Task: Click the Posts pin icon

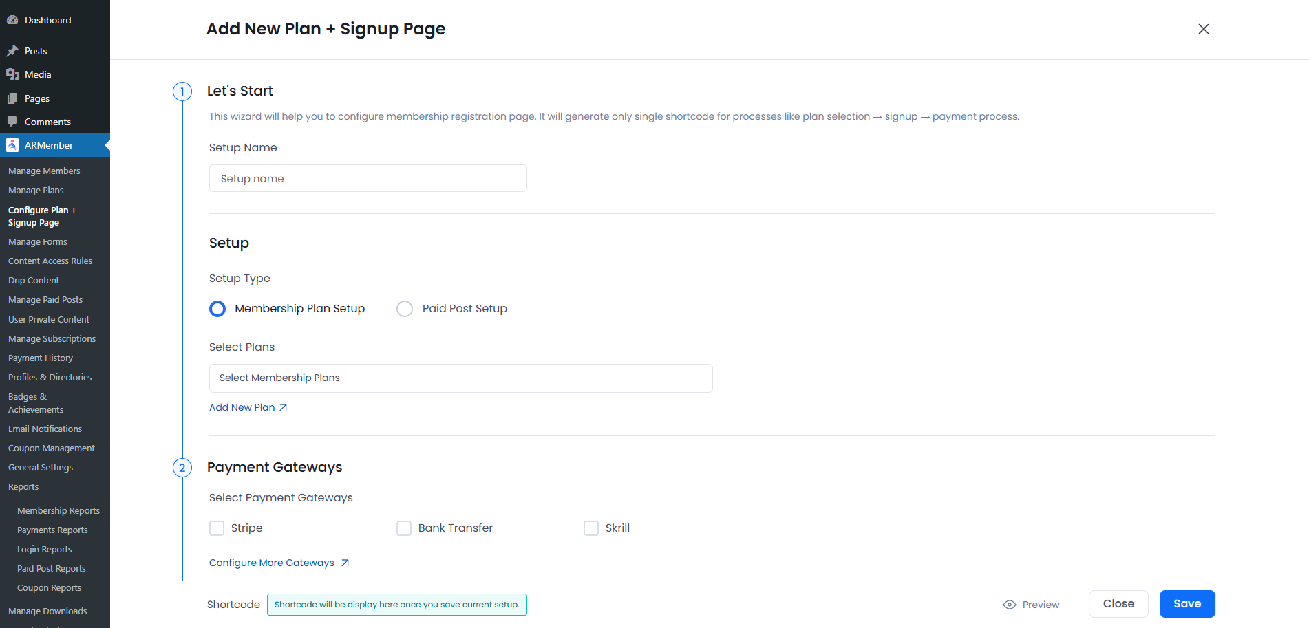Action: click(12, 51)
